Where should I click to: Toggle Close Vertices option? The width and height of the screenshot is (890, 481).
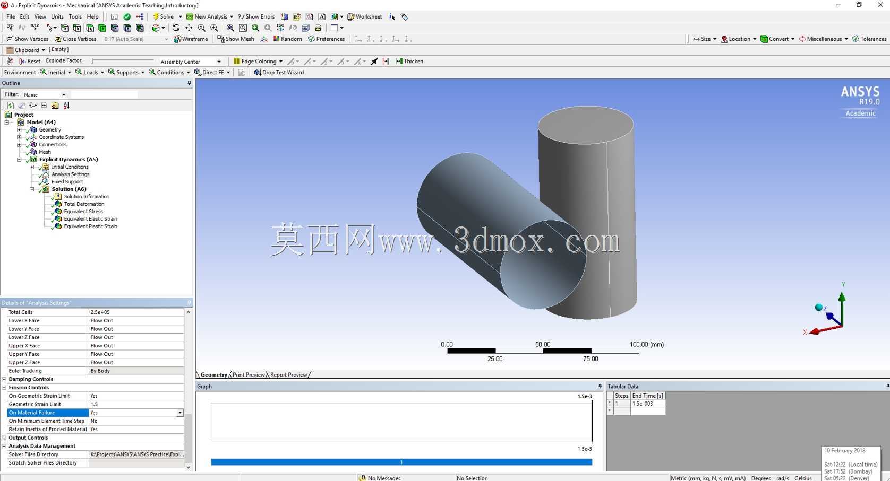click(x=75, y=39)
